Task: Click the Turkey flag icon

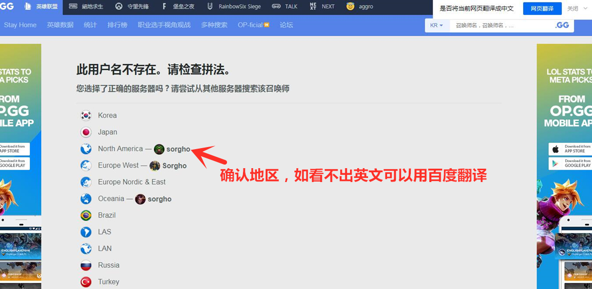Action: [86, 281]
